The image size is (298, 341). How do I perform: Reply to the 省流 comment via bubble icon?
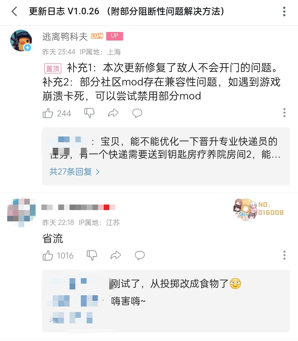140,256
